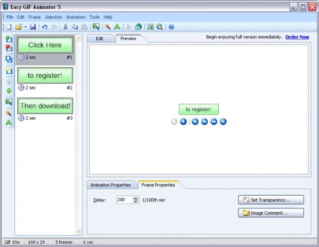This screenshot has height=247, width=319.
Task: Go to previous frame in preview
Action: point(205,122)
